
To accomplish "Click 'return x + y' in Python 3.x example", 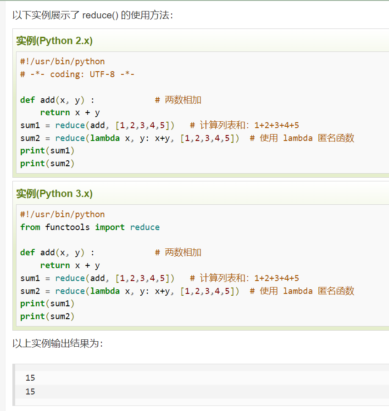I will pos(70,265).
